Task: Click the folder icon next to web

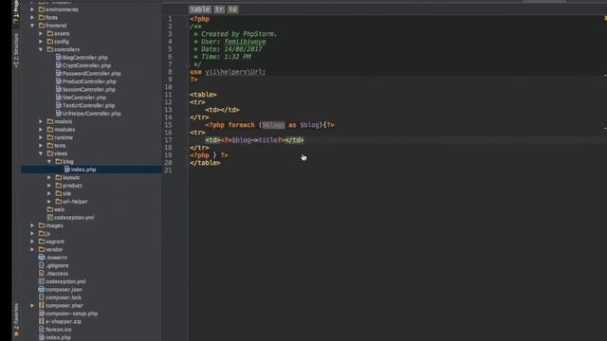Action: pos(50,209)
